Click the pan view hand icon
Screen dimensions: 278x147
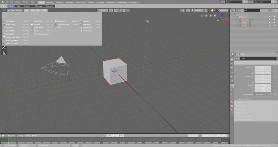point(210,16)
